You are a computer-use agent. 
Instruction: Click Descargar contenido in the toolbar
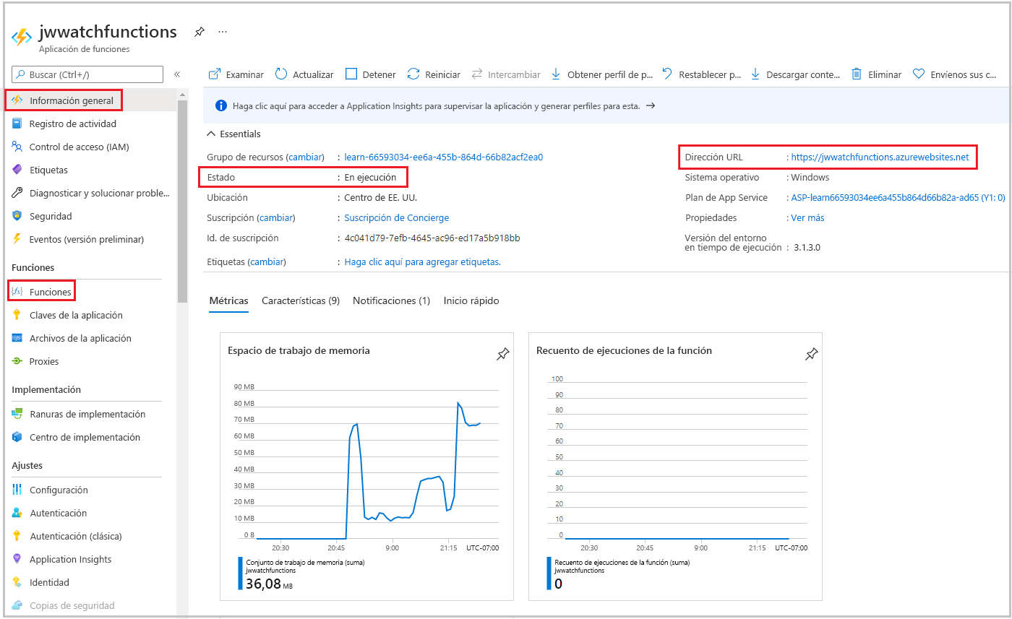tap(795, 74)
